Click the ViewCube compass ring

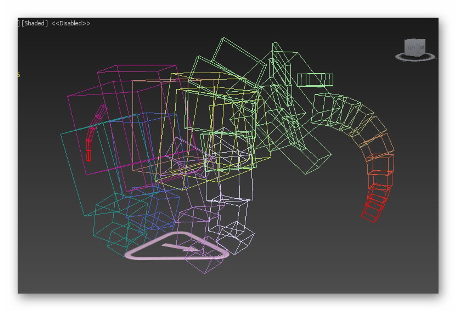pyautogui.click(x=415, y=57)
